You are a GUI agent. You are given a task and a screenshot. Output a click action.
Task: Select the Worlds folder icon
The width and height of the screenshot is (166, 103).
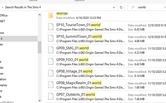point(51,16)
